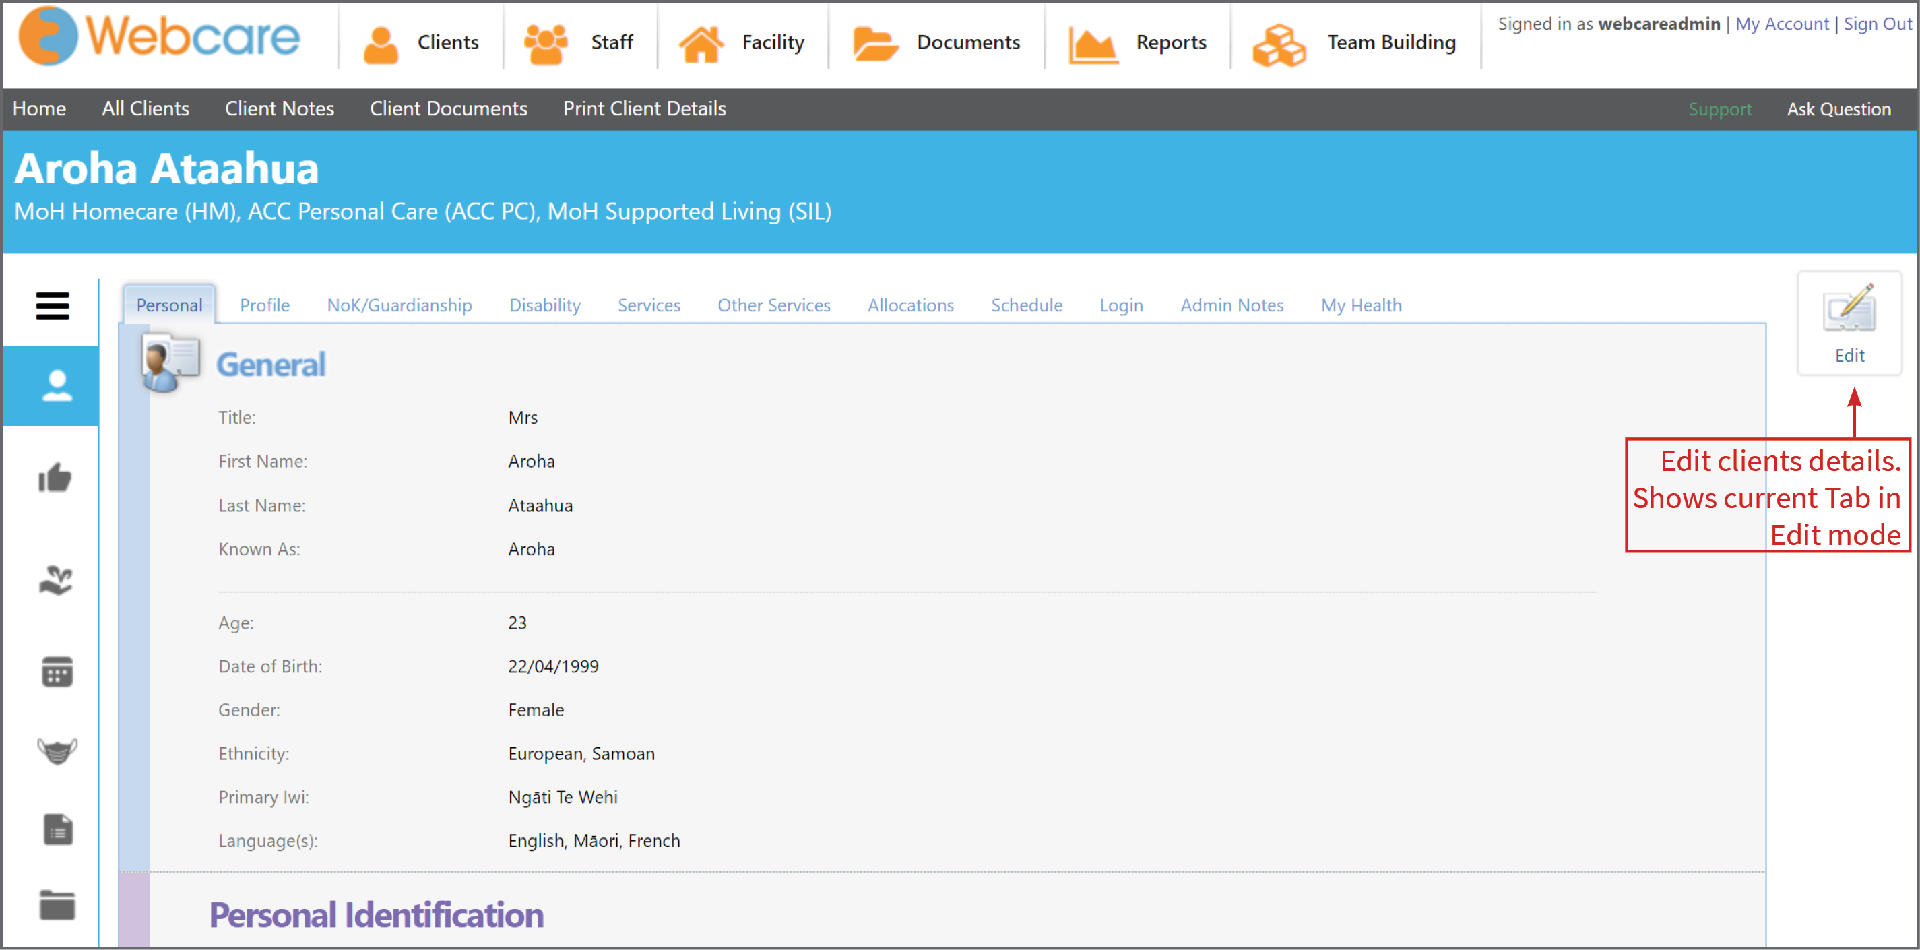Viewport: 1920px width, 950px height.
Task: Click the Personal Identification section heading
Action: (376, 915)
